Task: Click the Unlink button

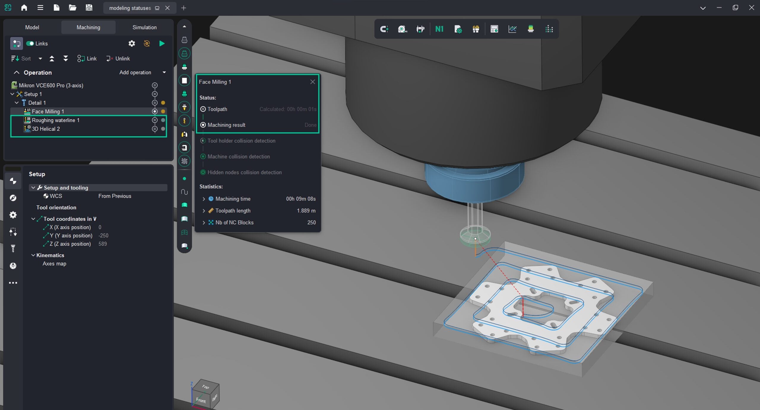Action: (118, 59)
